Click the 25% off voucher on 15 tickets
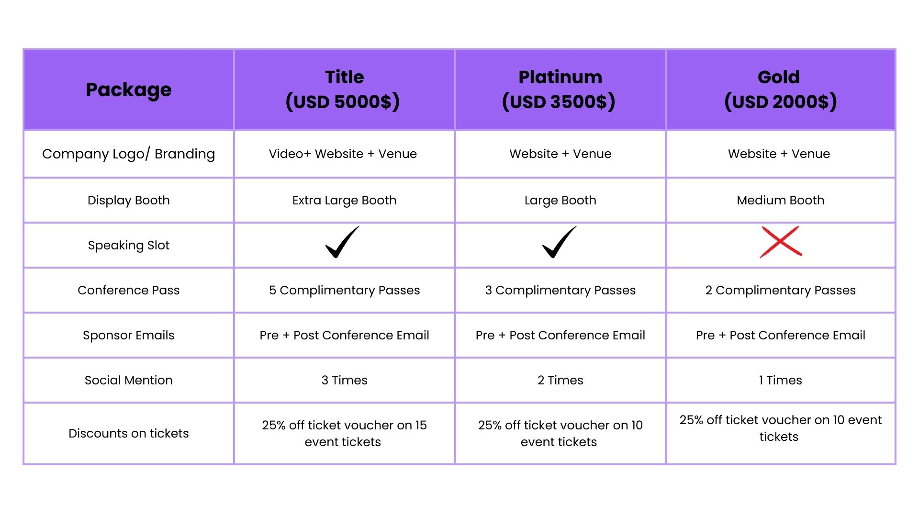Screen dimensions: 919x517 point(344,433)
